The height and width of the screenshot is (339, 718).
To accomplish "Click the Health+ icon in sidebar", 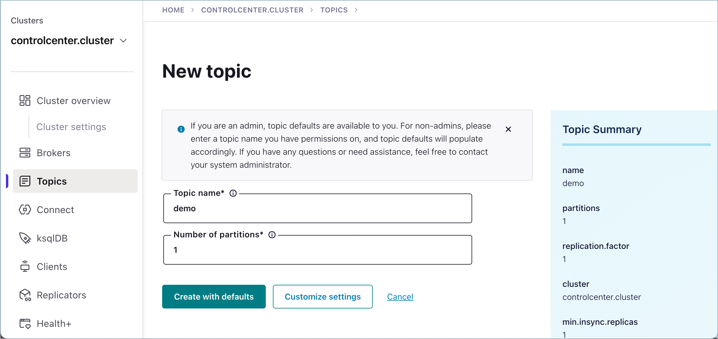I will pos(25,324).
